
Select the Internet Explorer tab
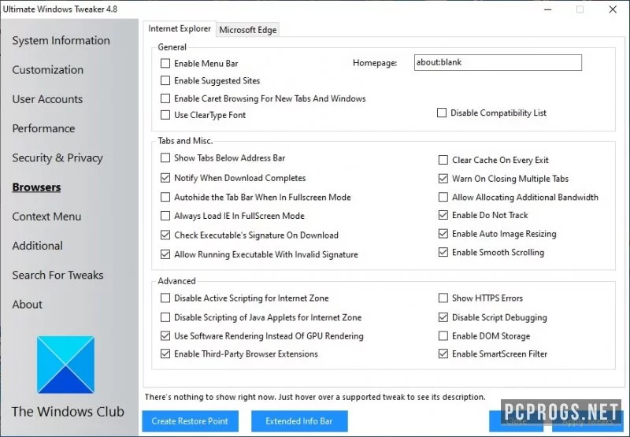tap(180, 28)
